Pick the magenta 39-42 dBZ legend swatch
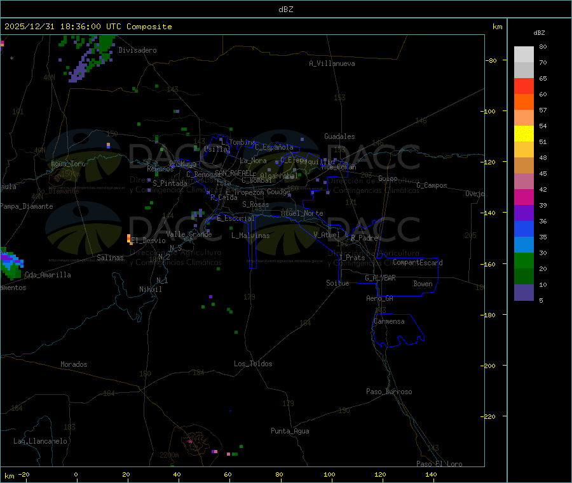572x483 pixels. point(524,197)
